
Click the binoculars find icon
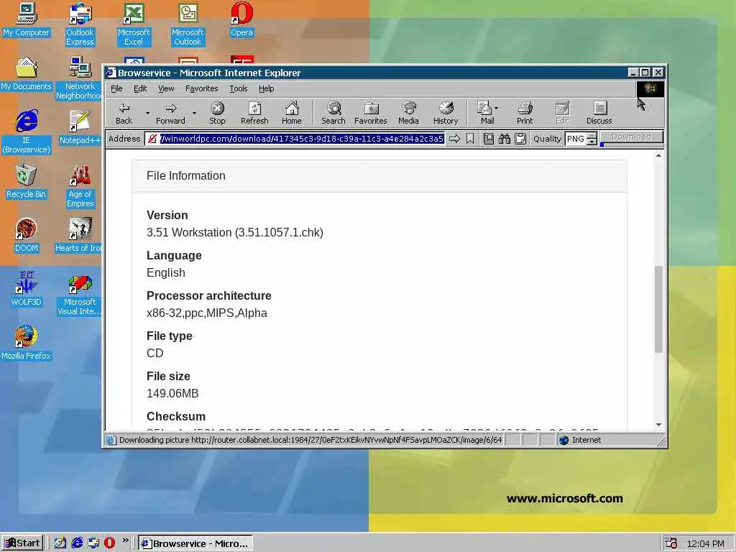click(505, 139)
